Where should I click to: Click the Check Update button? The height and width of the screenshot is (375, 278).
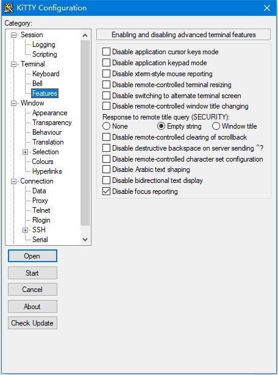pos(32,323)
